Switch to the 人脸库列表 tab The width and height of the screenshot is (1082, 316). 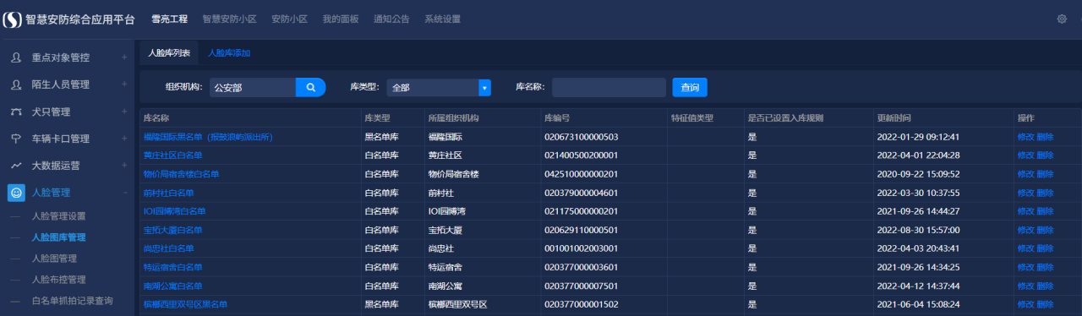(x=169, y=52)
